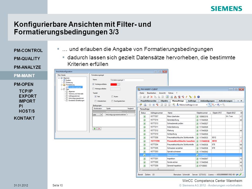Click the object icon next to 67108883
The height and width of the screenshot is (189, 252).
click(x=197, y=166)
